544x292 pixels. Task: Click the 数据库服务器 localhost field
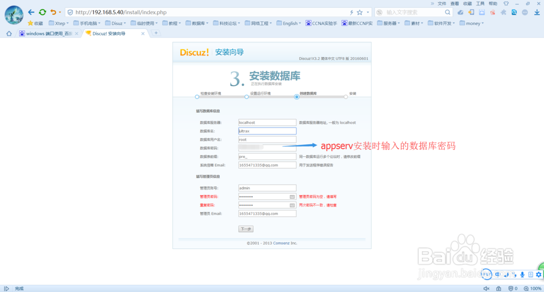(267, 123)
